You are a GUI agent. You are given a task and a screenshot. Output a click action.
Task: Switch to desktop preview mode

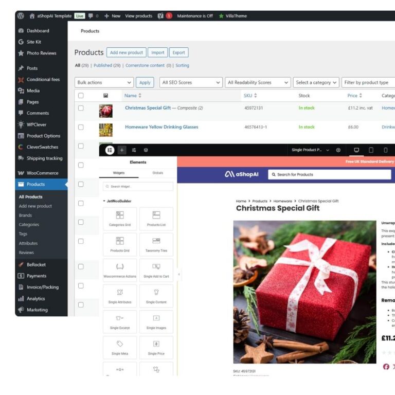[356, 150]
